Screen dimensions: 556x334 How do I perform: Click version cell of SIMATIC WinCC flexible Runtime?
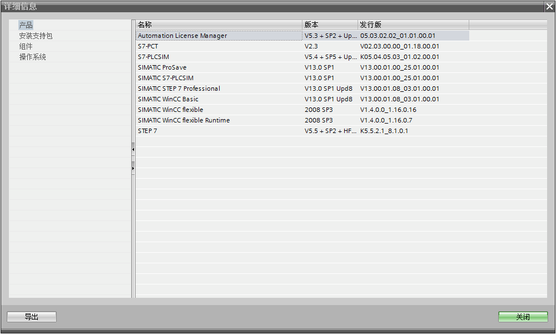pos(330,120)
